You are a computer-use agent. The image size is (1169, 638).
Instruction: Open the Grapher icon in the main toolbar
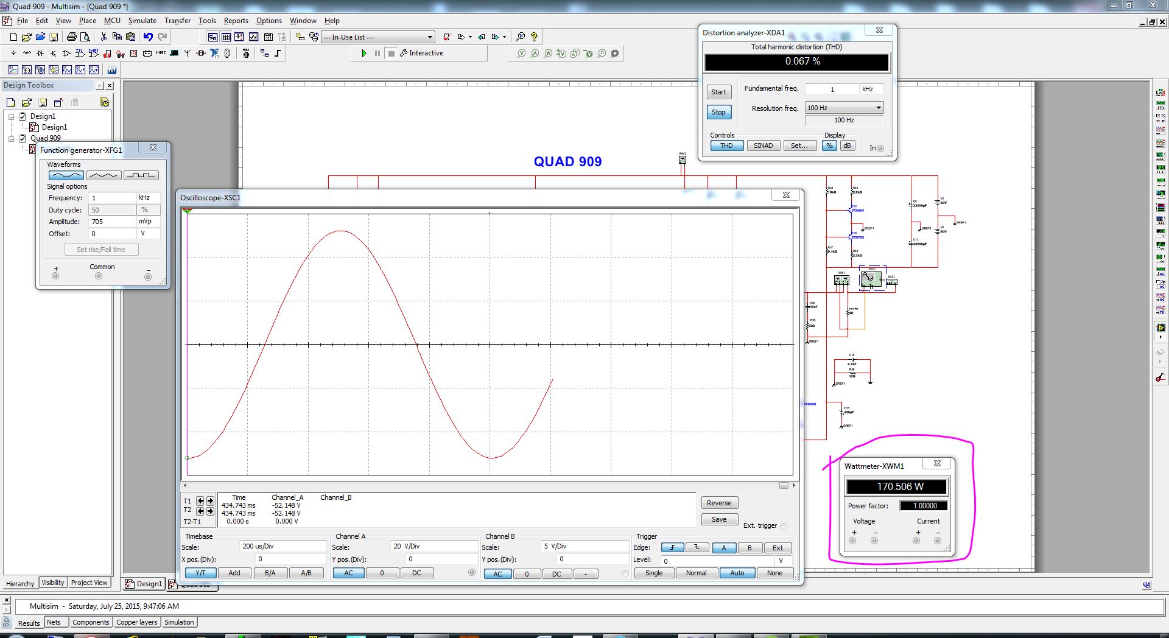click(x=253, y=37)
